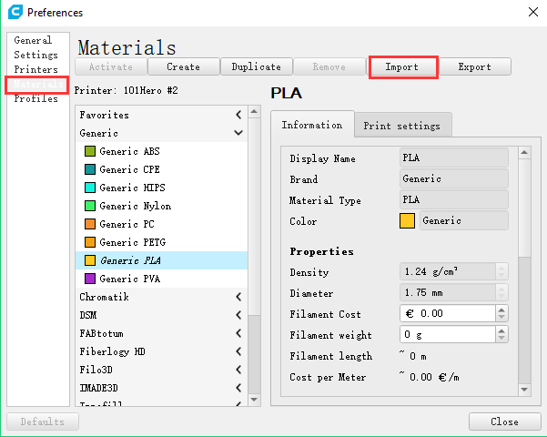Go to Printers preferences page
Screen dimensions: 547x437
[35, 69]
